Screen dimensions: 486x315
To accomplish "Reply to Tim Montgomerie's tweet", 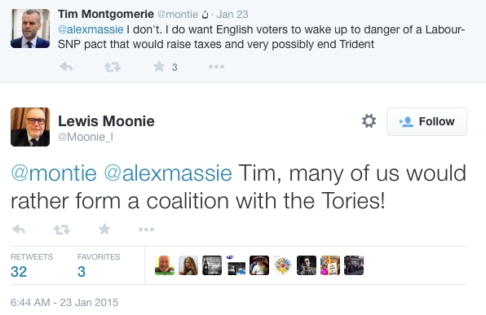I will (x=66, y=67).
